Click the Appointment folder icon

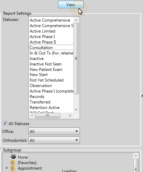click(13, 168)
